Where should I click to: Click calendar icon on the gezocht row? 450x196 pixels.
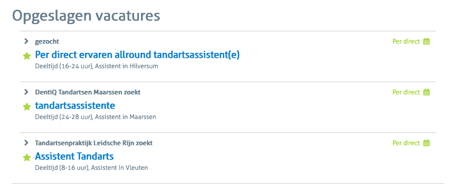427,42
